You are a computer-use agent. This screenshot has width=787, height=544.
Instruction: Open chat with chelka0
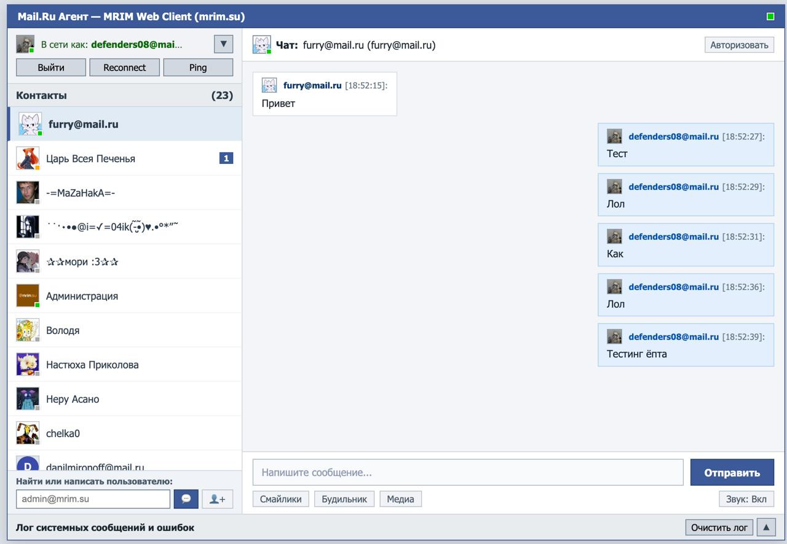(x=125, y=433)
